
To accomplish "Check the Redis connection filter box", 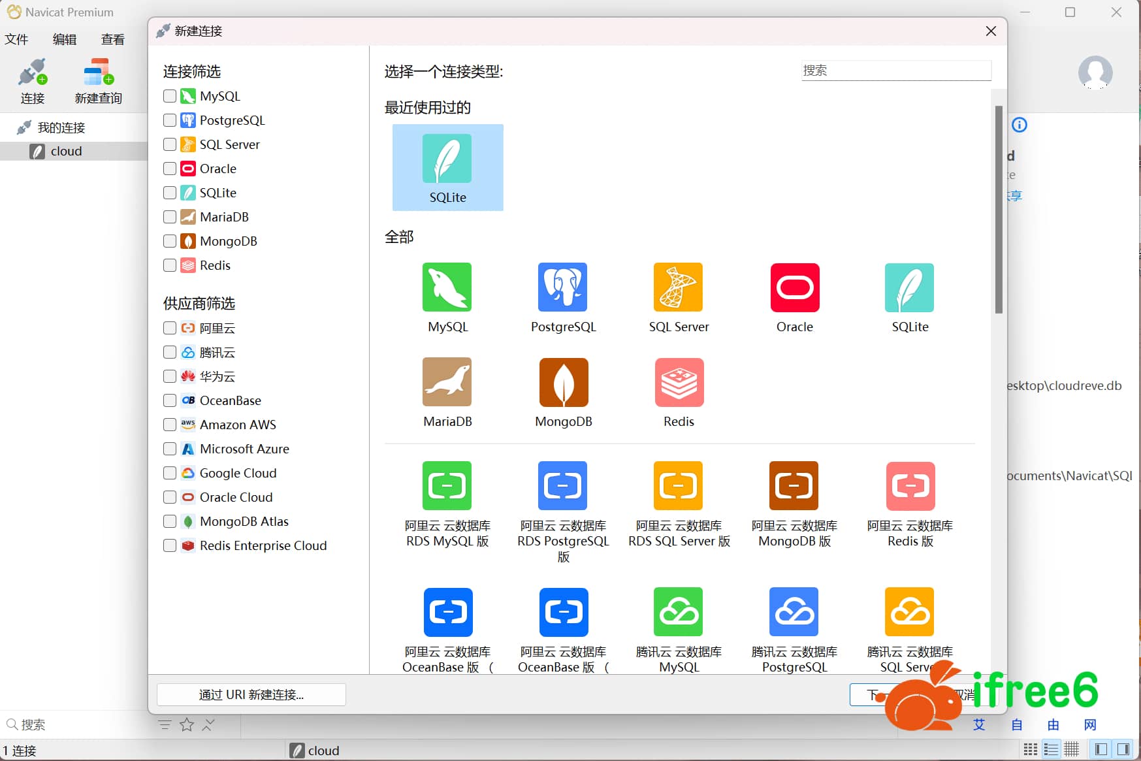I will click(x=170, y=265).
